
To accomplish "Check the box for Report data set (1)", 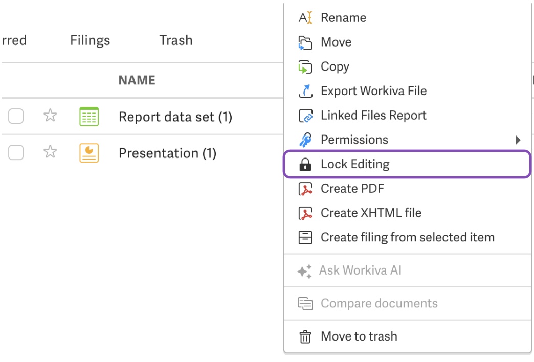I will click(x=16, y=116).
